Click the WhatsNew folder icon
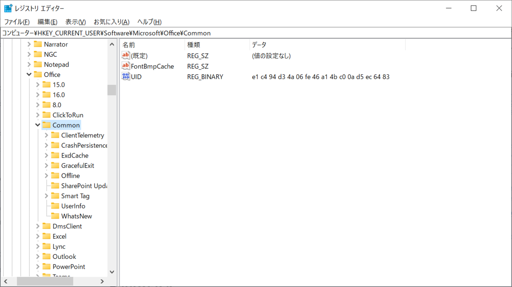This screenshot has width=512, height=287. point(55,216)
